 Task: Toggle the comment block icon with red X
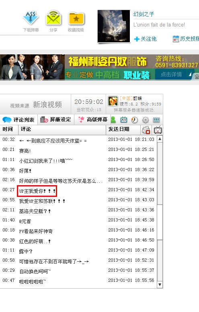[x=146, y=130]
